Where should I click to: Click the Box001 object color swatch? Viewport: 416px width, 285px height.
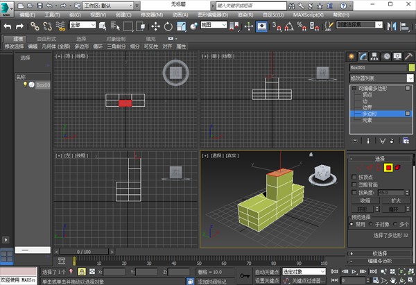(x=410, y=68)
